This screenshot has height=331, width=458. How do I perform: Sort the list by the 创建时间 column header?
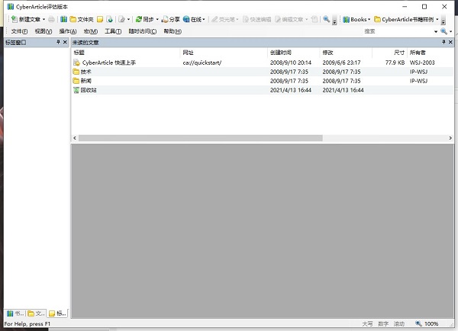click(x=294, y=53)
